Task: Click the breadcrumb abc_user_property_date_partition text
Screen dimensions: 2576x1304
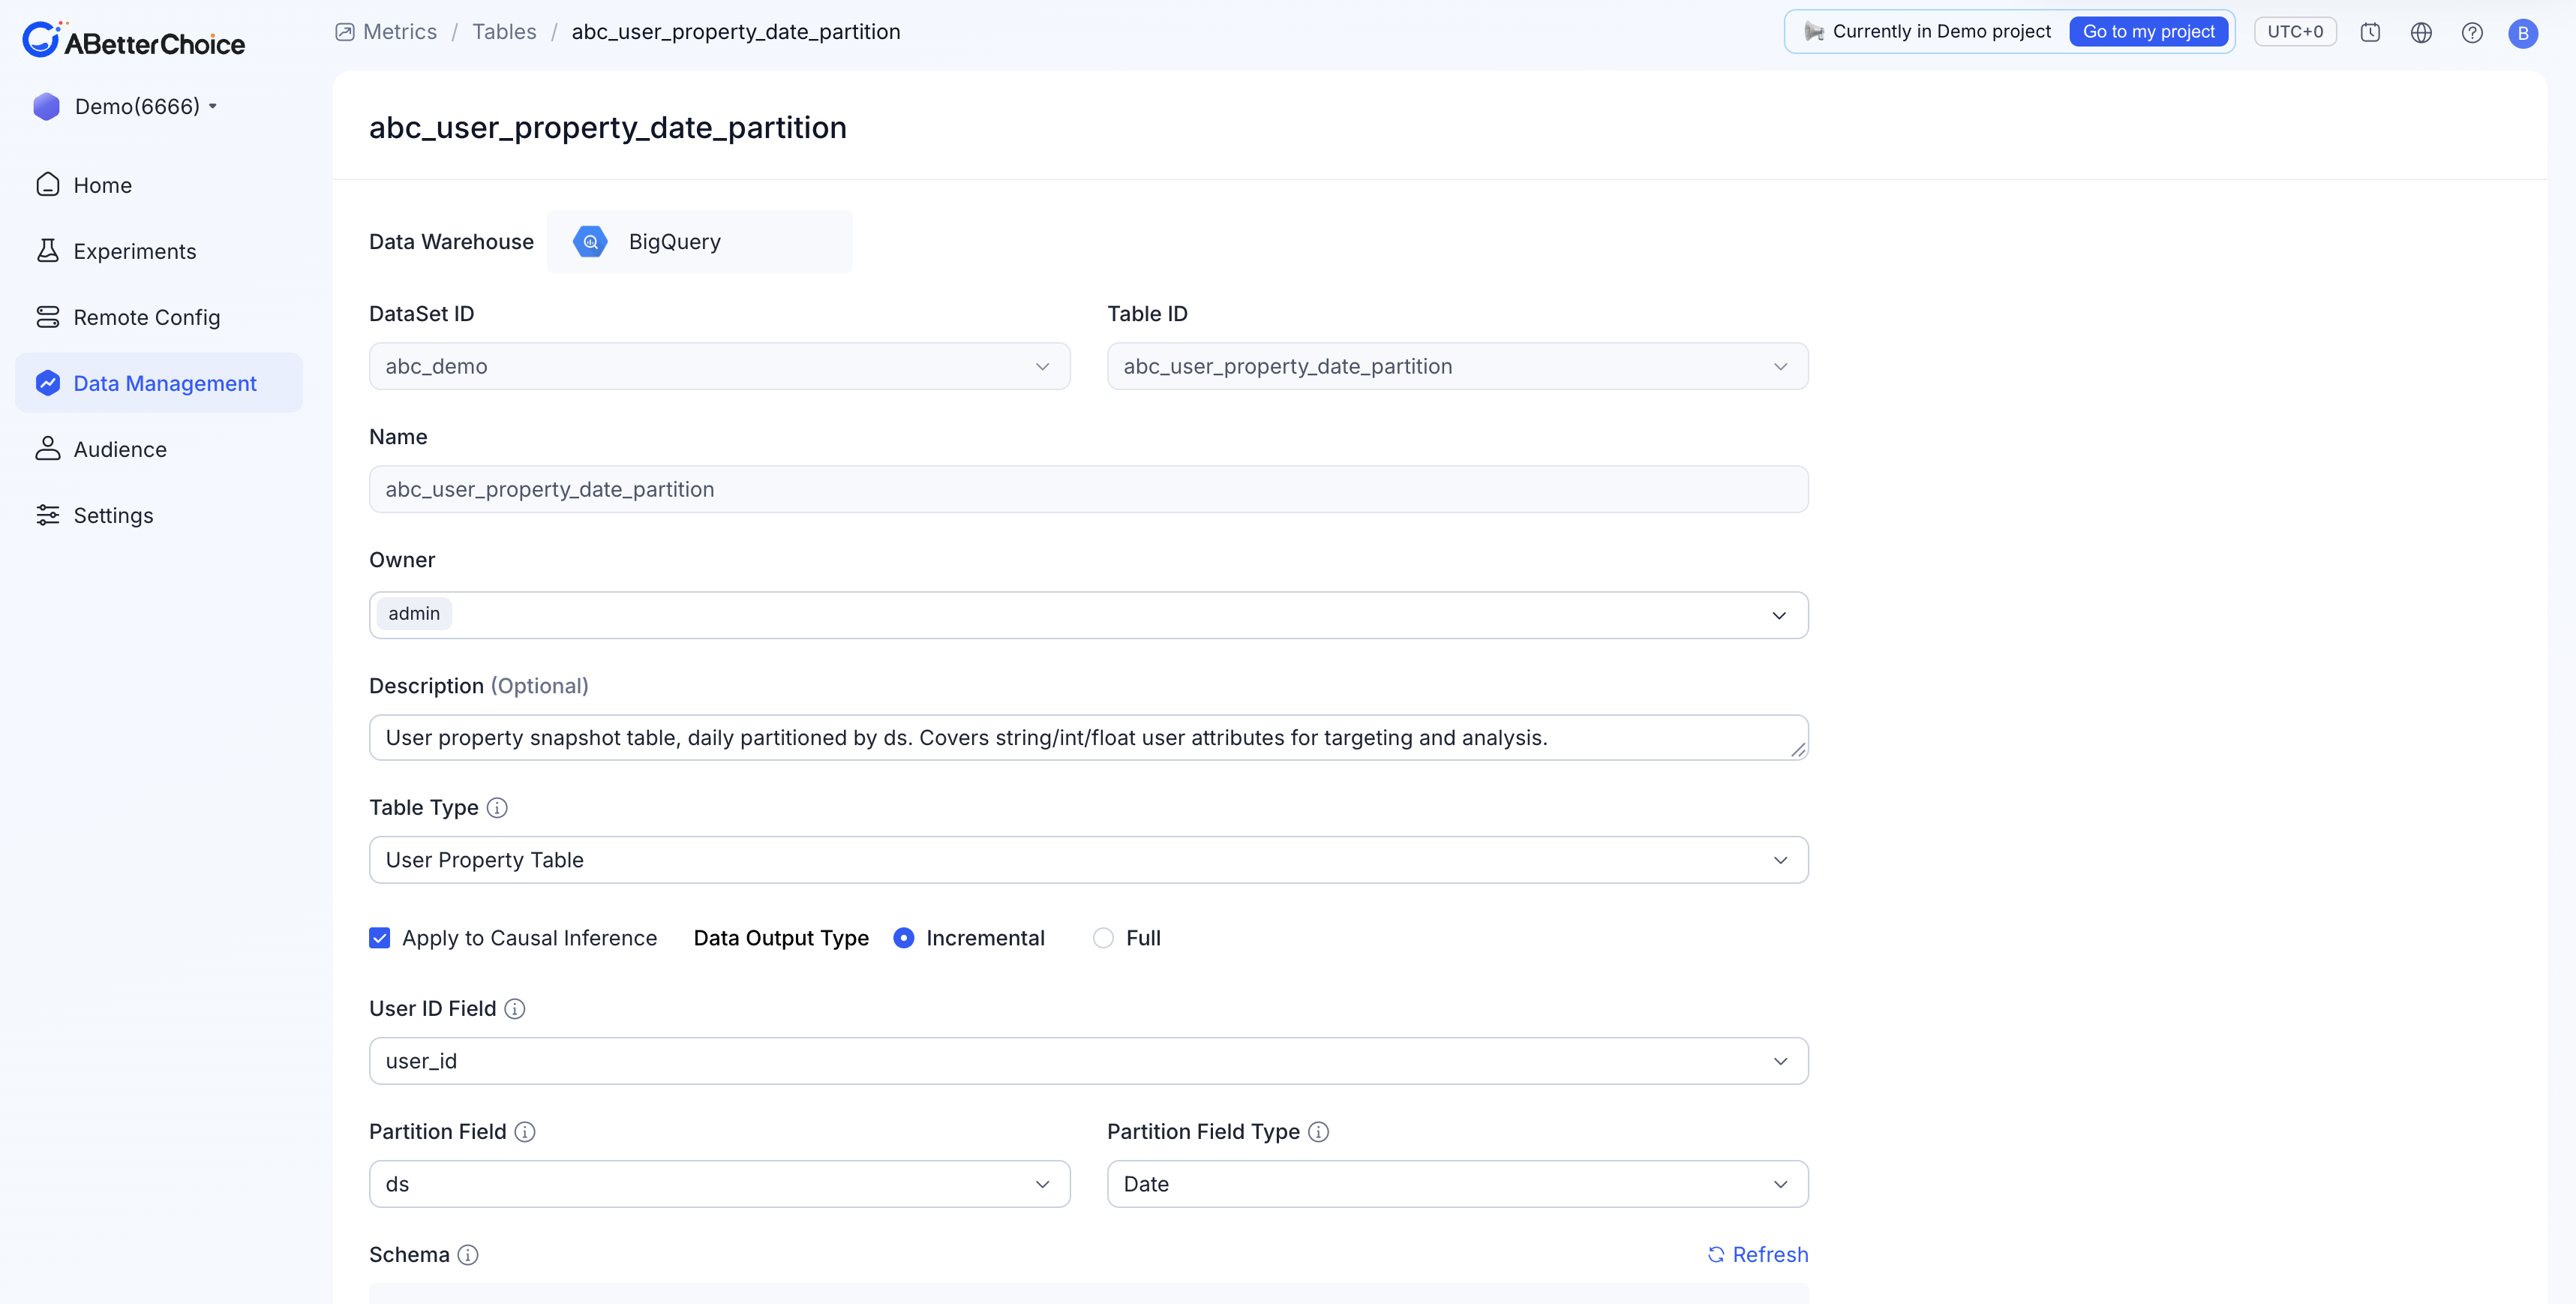Action: pos(736,32)
